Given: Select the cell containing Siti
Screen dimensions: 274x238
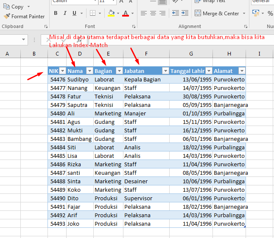Looking at the screenshot, I should (80, 147).
